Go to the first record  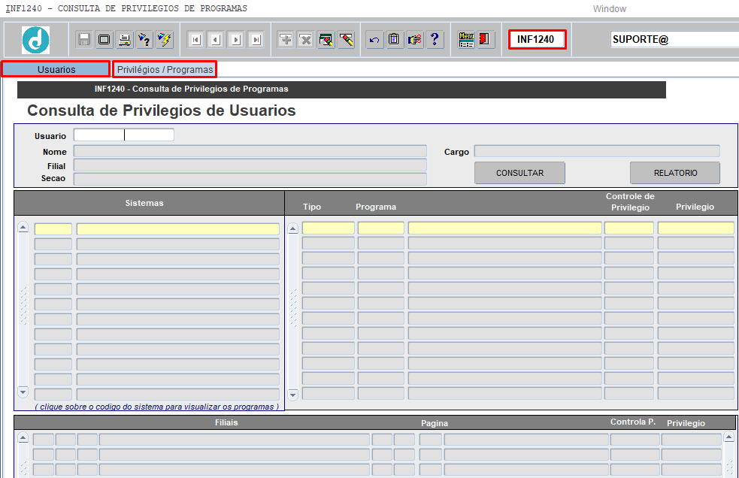tap(195, 40)
